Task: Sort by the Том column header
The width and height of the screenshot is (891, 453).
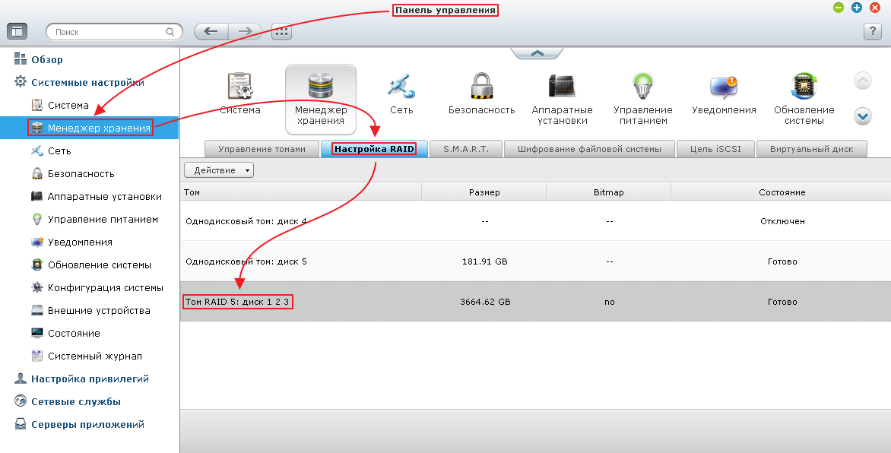Action: click(301, 192)
